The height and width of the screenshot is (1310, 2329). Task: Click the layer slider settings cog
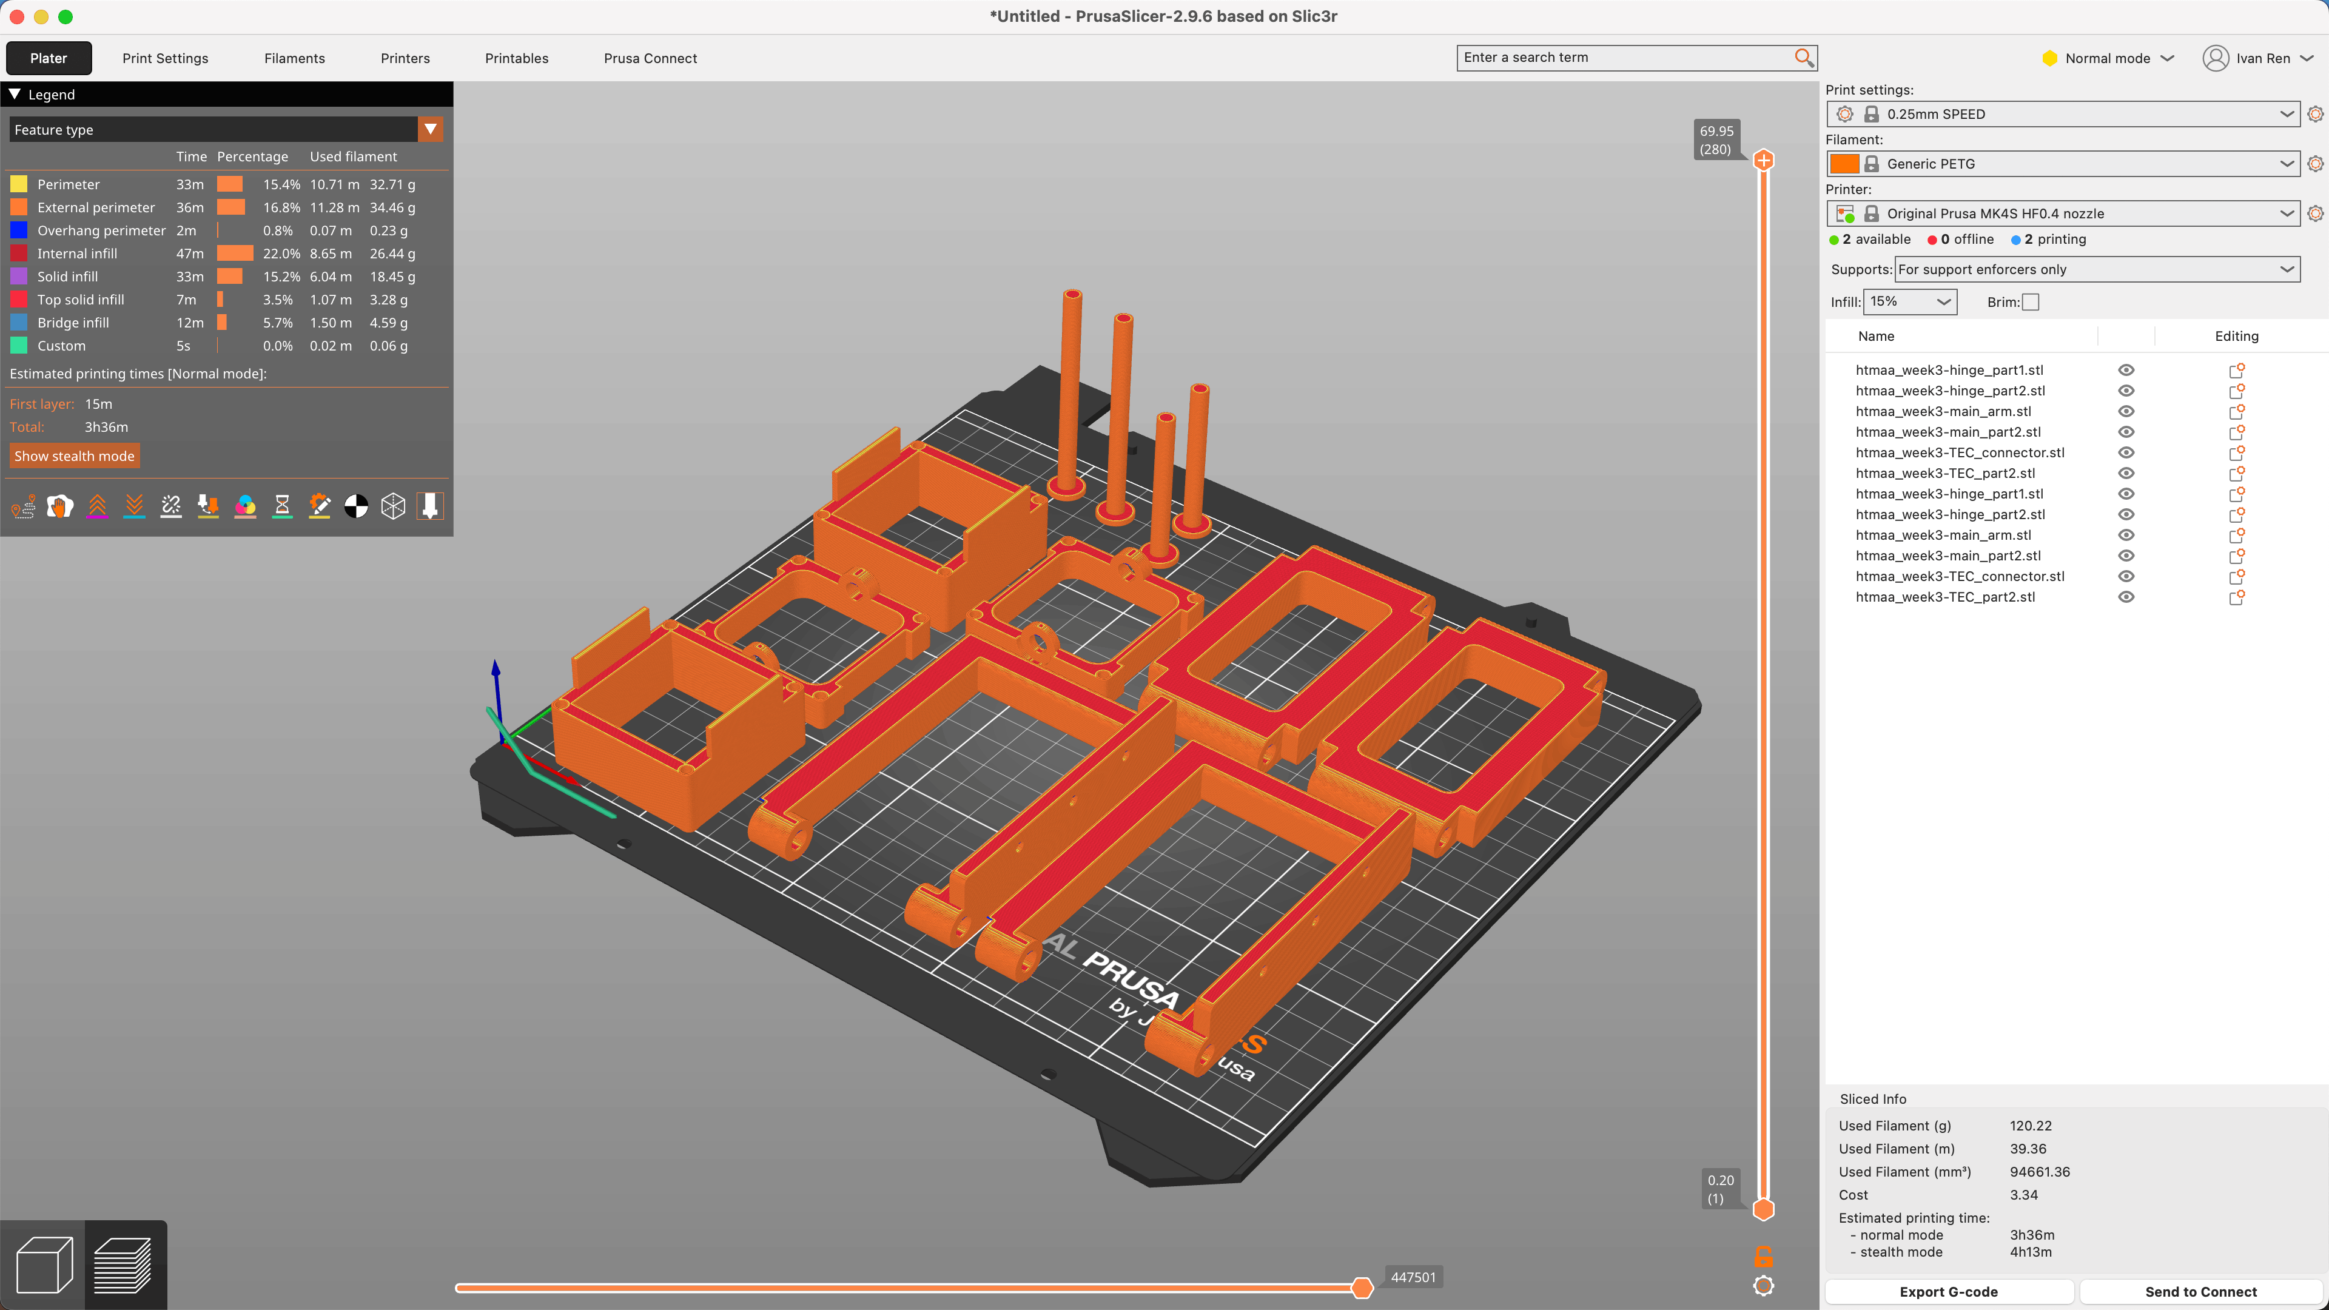pos(1763,1286)
